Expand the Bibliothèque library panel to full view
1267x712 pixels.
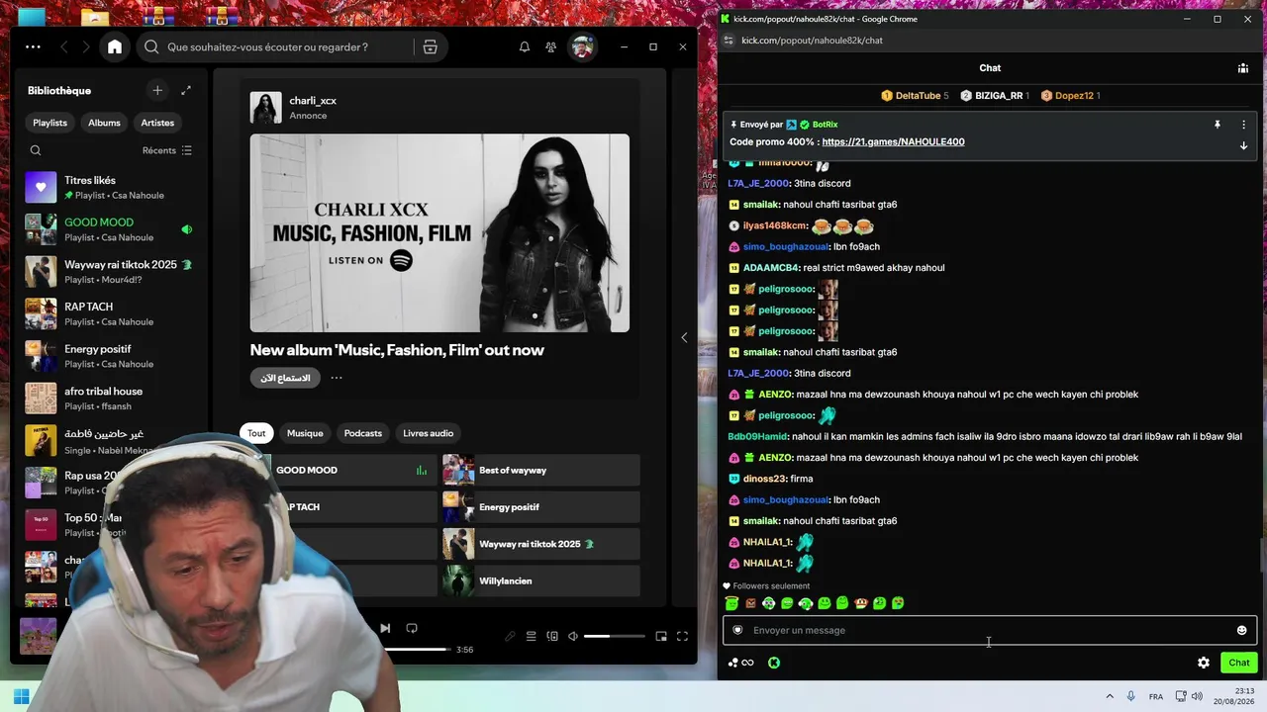click(185, 90)
